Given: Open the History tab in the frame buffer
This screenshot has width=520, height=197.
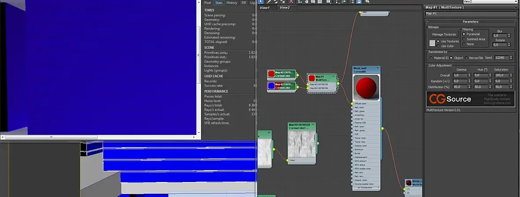Looking at the screenshot, I should [x=232, y=3].
